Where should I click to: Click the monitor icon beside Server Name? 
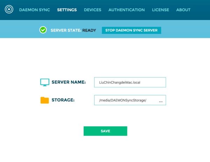tap(45, 82)
